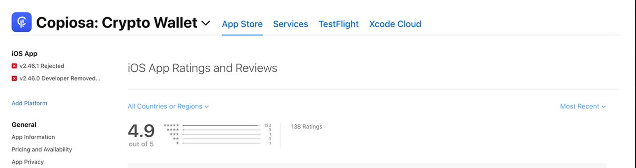Image resolution: width=636 pixels, height=168 pixels.
Task: Open the Most Recent sort dropdown
Action: tap(583, 106)
